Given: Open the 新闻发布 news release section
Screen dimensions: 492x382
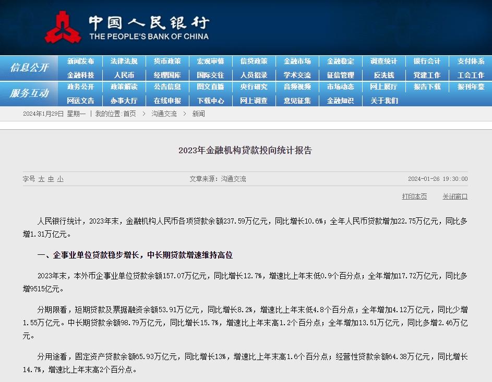Looking at the screenshot, I should click(x=81, y=61).
